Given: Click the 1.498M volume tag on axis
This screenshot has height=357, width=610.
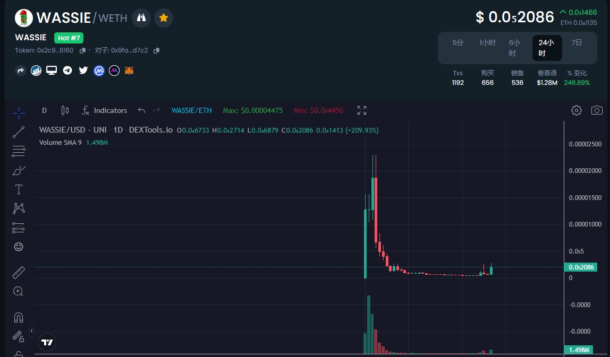Looking at the screenshot, I should 579,350.
